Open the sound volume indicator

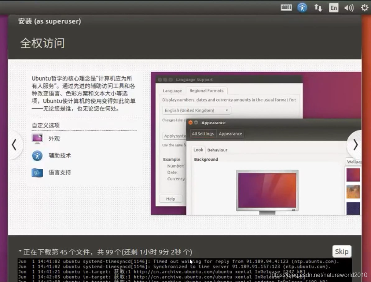pos(349,8)
